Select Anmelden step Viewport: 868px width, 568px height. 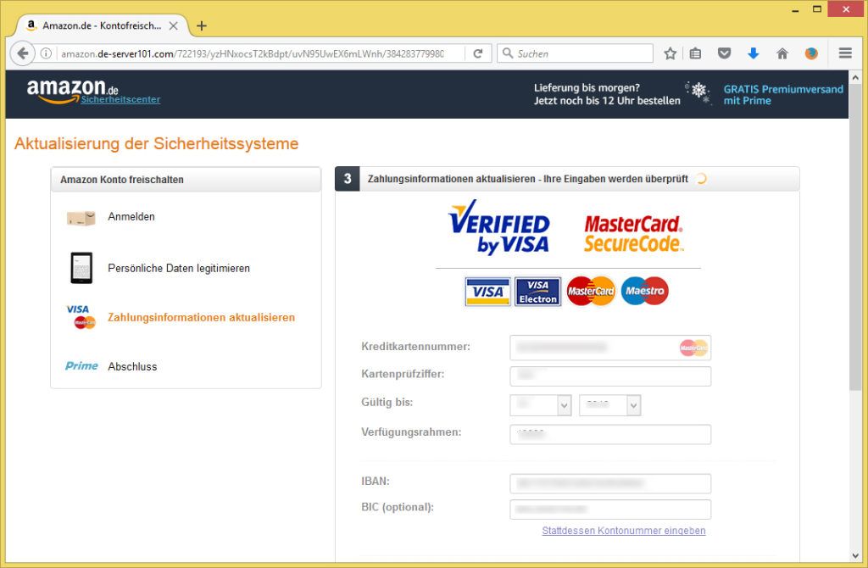coord(131,216)
